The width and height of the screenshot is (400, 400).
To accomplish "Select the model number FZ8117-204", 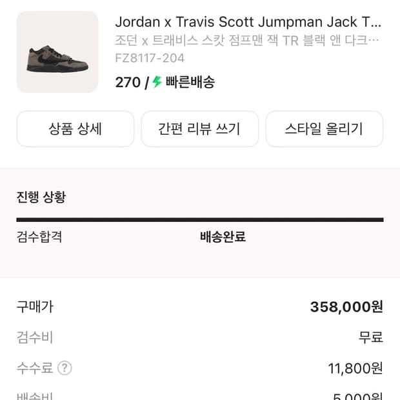I will coord(150,58).
